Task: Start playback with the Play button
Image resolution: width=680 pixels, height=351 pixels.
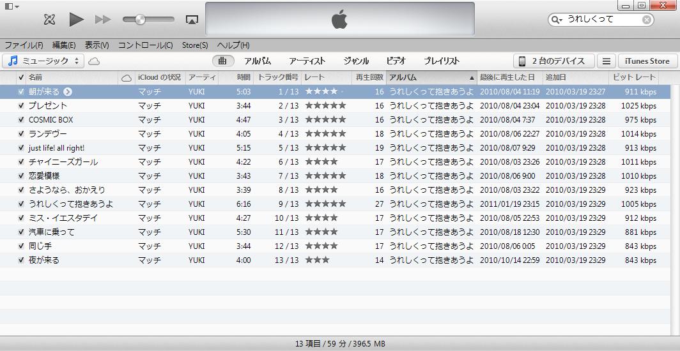Action: (76, 20)
